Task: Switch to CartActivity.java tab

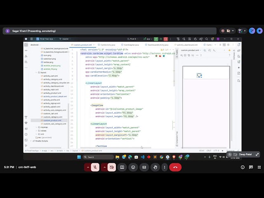Action: click(106, 45)
